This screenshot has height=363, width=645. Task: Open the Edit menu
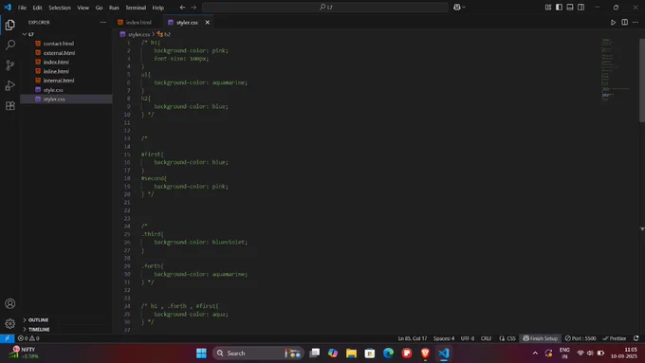click(x=37, y=8)
